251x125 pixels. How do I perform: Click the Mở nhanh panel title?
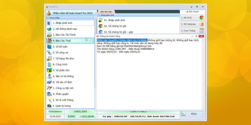tap(193, 12)
